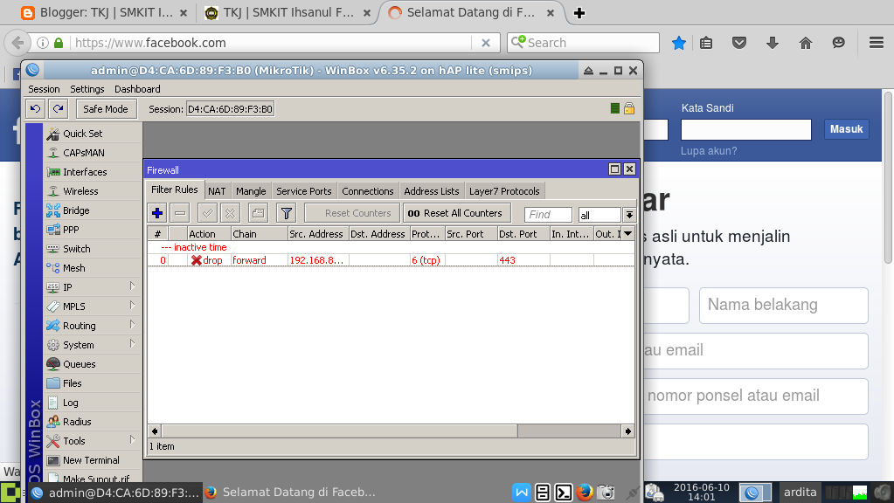894x503 pixels.
Task: Open Quick Set in sidebar
Action: click(93, 134)
